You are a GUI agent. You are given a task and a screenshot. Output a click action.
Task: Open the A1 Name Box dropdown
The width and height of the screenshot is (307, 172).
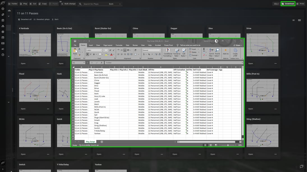click(x=84, y=63)
